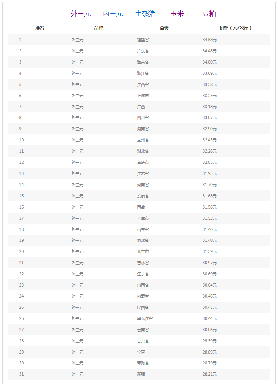This screenshot has height=384, width=278.
Task: Click the 四川省 province cell
Action: (143, 117)
